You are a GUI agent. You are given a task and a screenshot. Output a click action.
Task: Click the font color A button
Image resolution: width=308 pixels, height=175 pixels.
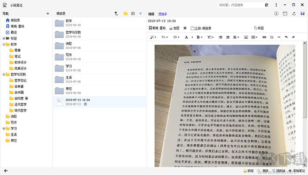186,37
